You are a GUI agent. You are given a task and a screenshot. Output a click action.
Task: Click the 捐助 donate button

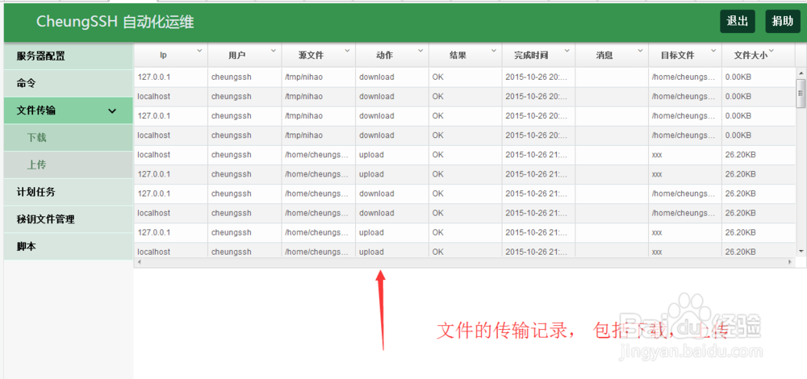(x=783, y=22)
